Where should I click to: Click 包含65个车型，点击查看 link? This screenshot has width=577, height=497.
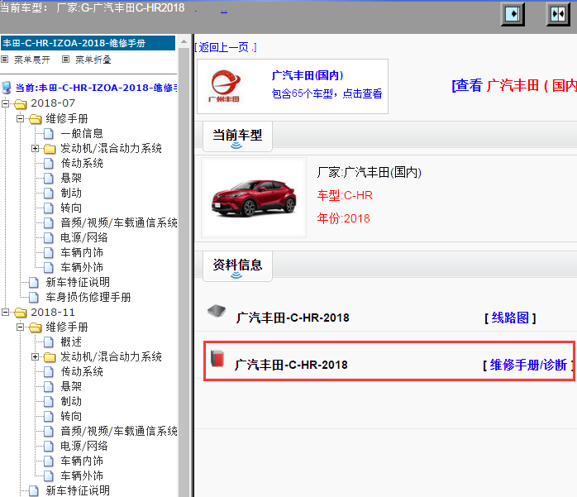[x=327, y=93]
